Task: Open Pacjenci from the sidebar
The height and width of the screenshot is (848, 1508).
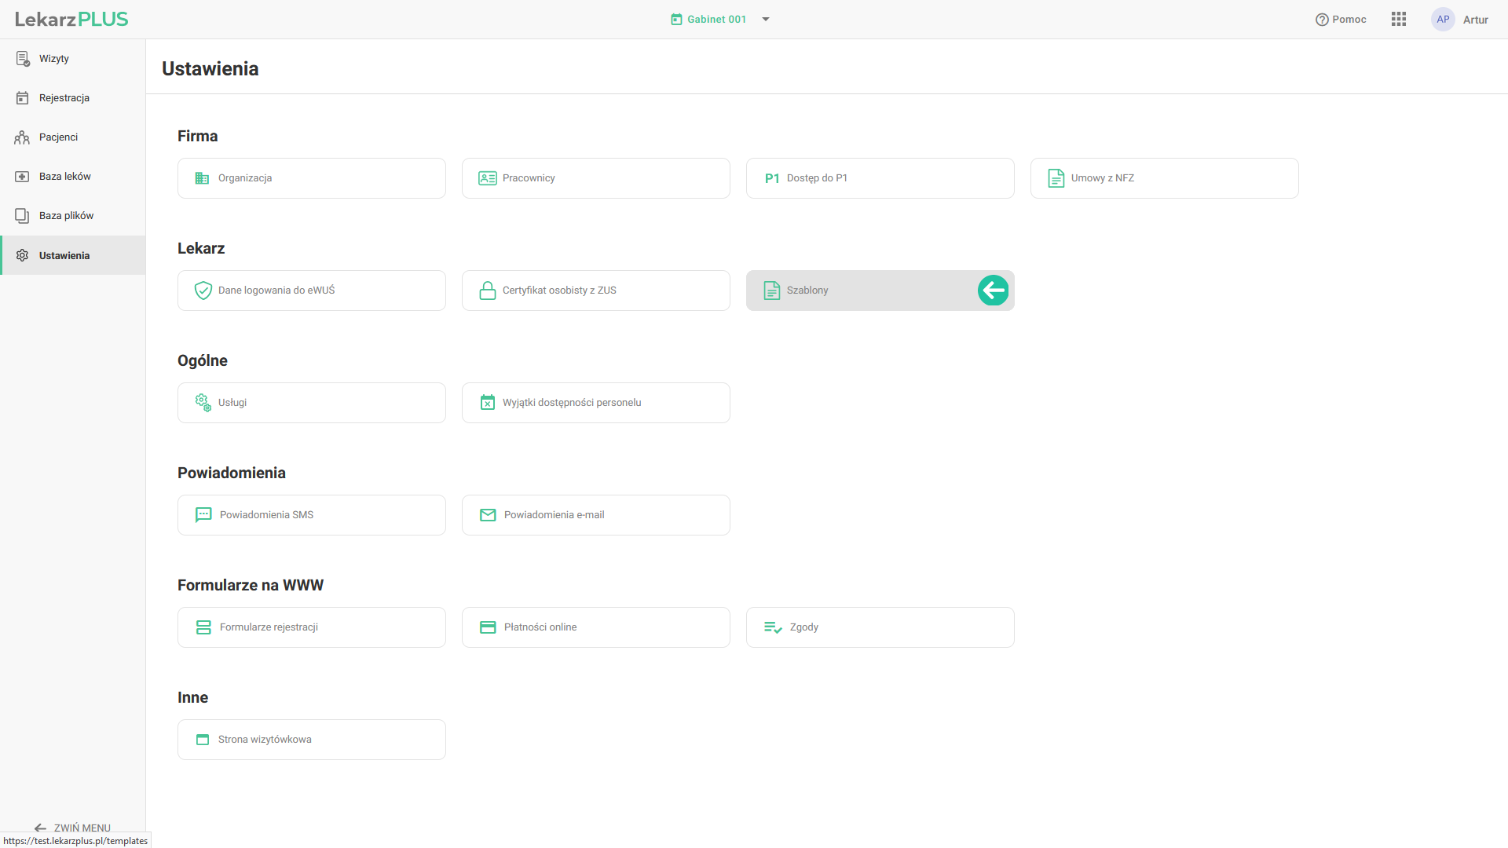Action: click(x=58, y=137)
